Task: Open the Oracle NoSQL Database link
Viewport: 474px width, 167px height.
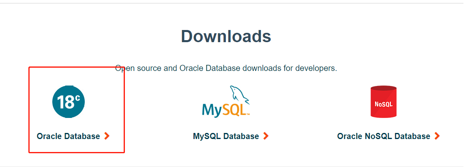Action: (x=384, y=136)
